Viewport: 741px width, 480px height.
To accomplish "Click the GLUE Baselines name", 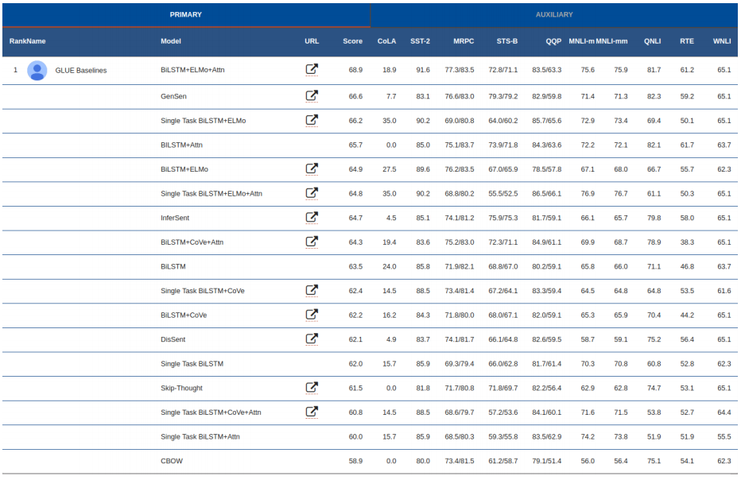I will pos(80,71).
